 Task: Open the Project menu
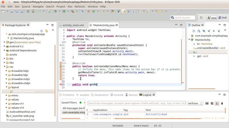[x=61, y=6]
